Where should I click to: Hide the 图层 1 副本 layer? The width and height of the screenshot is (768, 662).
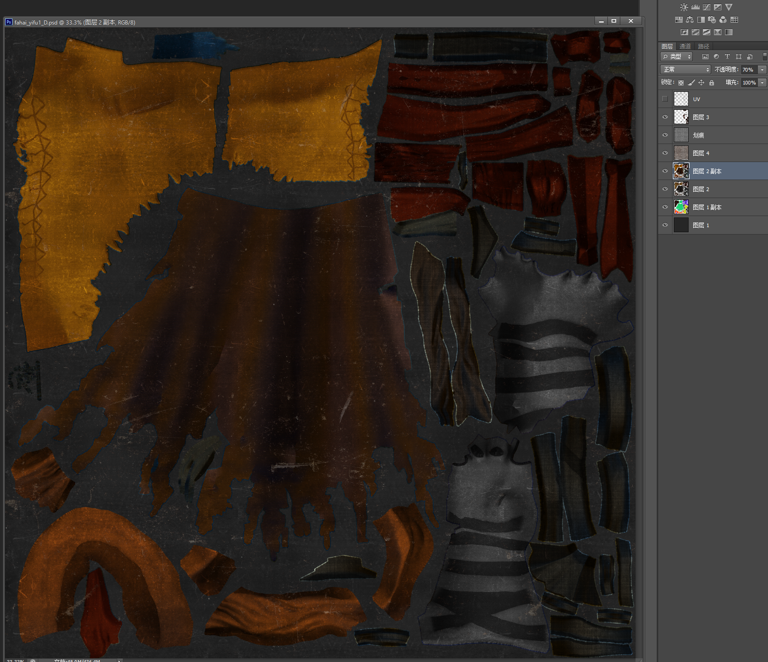(665, 207)
